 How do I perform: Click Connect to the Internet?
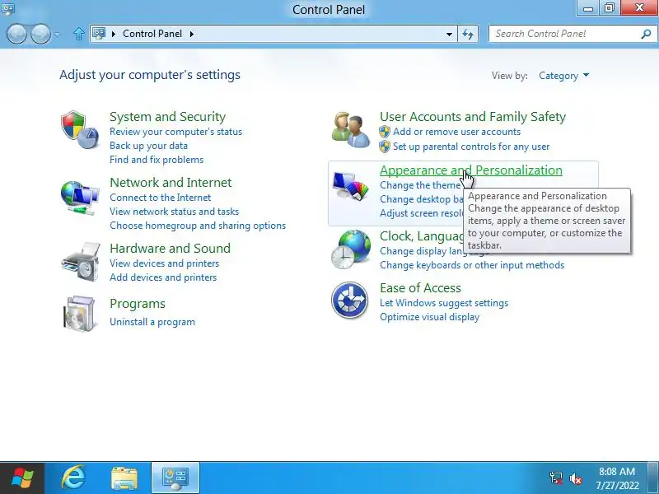160,198
